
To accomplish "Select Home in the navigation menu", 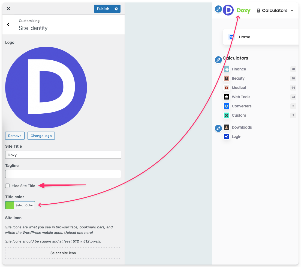I will [x=244, y=37].
